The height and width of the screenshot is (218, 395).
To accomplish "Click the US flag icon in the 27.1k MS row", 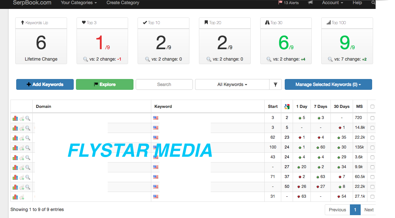I will (156, 196).
